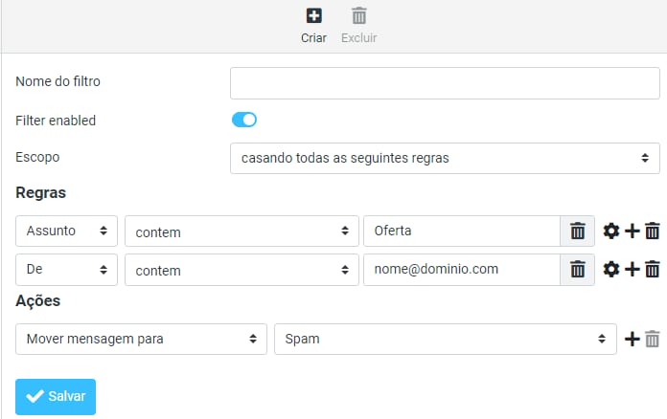Open the Assunto header field dropdown
This screenshot has height=419, width=667.
[67, 231]
